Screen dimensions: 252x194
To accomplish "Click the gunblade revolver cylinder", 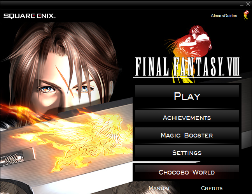I will coord(12,159).
